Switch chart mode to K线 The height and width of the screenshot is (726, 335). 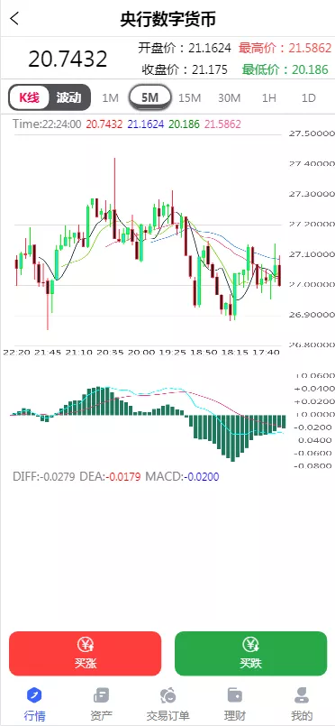[x=29, y=97]
